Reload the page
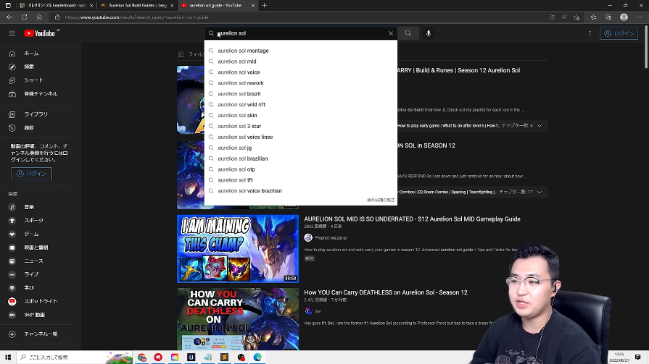Image resolution: width=649 pixels, height=364 pixels. [x=25, y=17]
